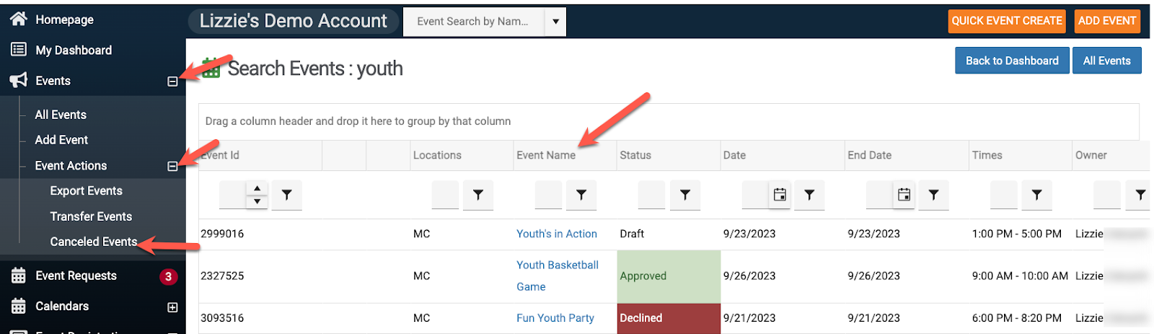The width and height of the screenshot is (1154, 334).
Task: Click the Event Name filter funnel icon
Action: pyautogui.click(x=581, y=195)
